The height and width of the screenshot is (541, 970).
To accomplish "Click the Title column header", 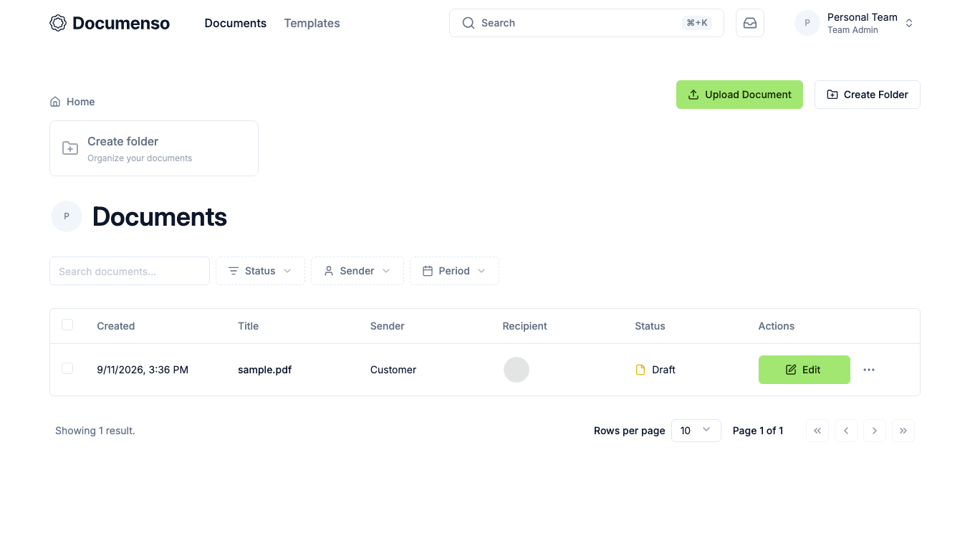I will (248, 326).
